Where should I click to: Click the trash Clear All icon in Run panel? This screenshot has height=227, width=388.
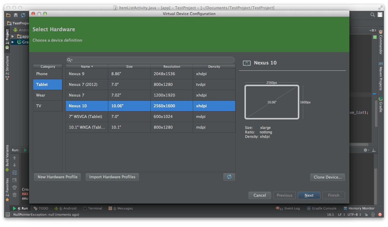15,195
